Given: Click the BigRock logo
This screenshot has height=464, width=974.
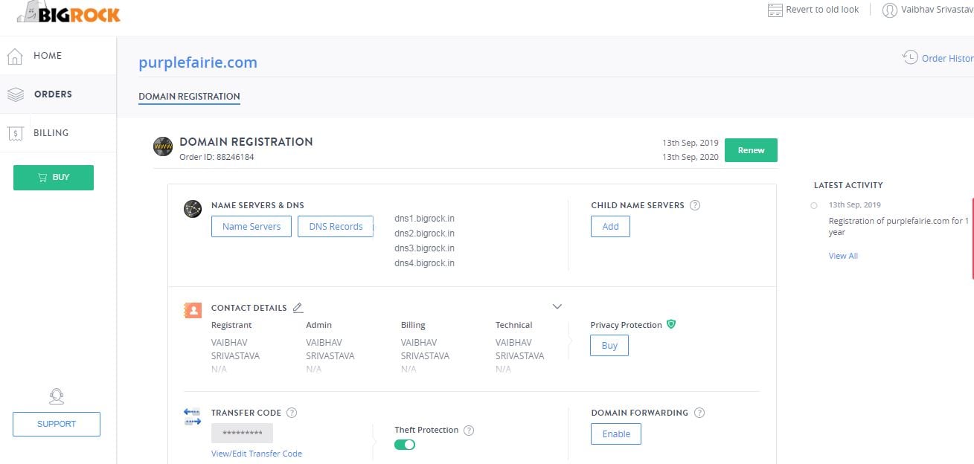Looking at the screenshot, I should 69,13.
